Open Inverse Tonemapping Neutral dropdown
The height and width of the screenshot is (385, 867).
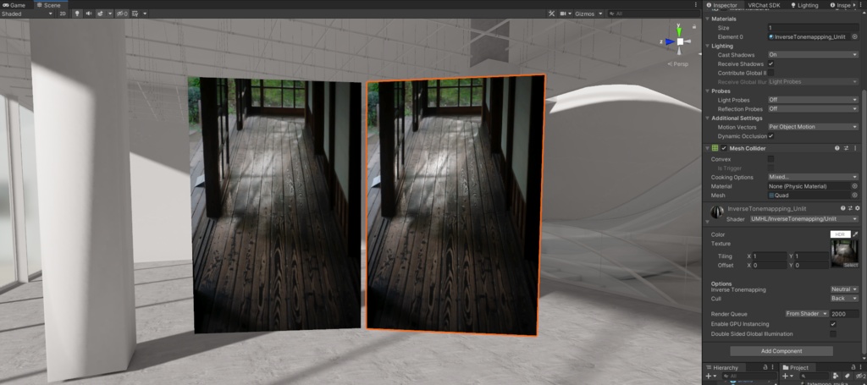click(844, 289)
